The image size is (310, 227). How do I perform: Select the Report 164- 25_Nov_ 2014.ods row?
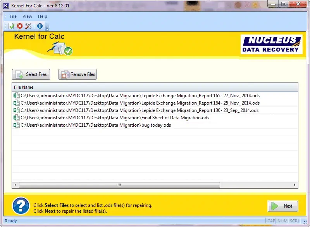(x=155, y=103)
